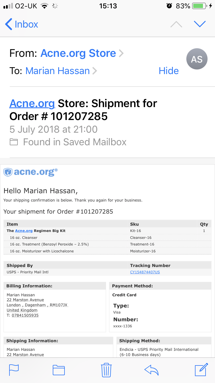215x383 pixels.
Task: Expand sender Acne.org Store chevron
Action: (x=121, y=53)
